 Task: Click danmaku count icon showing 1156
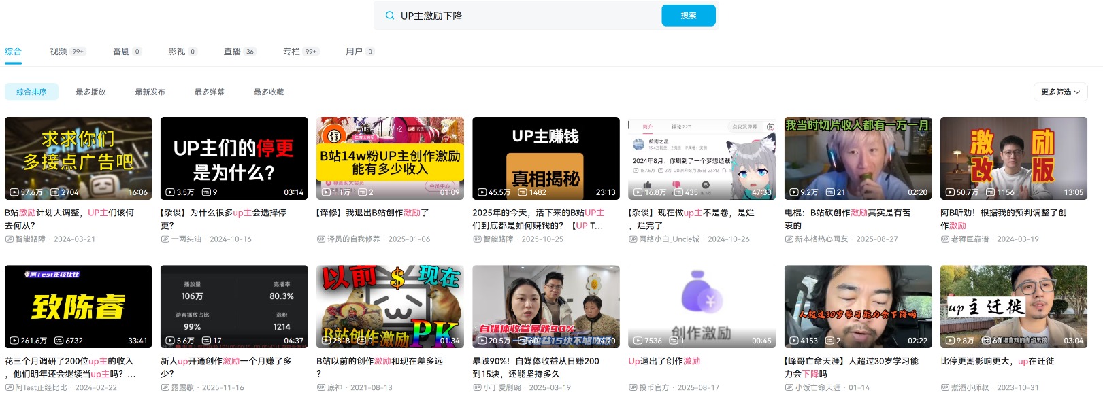(991, 192)
